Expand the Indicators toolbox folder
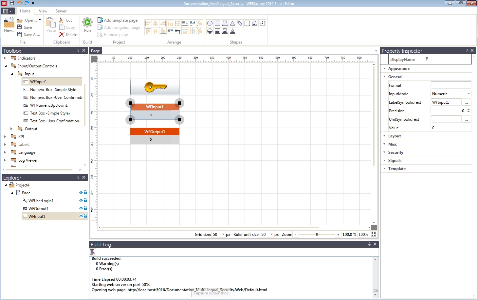This screenshot has height=300, width=478. click(5, 58)
